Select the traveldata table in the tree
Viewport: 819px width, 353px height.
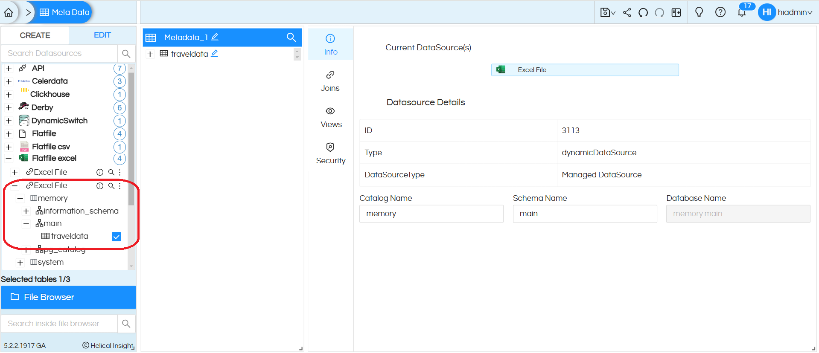pyautogui.click(x=69, y=236)
